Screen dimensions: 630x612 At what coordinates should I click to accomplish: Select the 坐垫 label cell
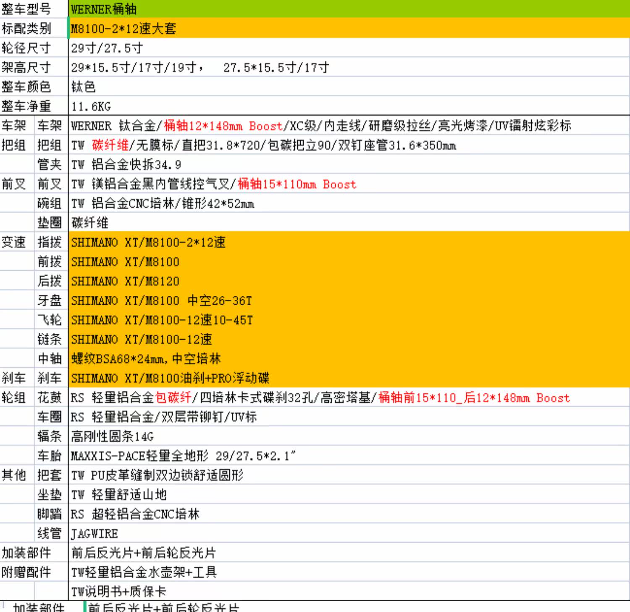click(51, 494)
